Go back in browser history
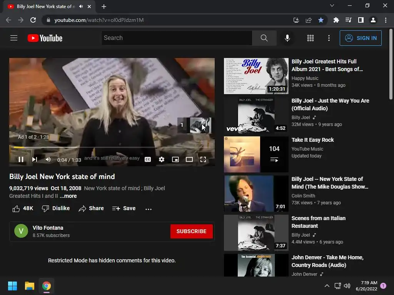394x295 pixels. coord(8,20)
